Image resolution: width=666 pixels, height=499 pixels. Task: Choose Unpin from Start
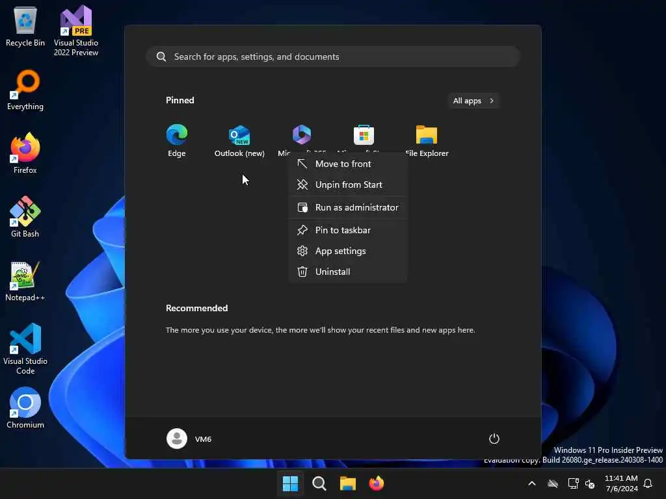pos(347,185)
